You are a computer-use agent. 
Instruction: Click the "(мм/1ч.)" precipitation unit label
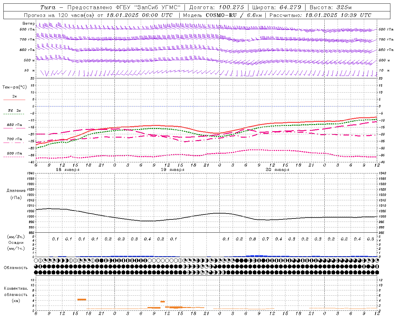[x=16, y=248]
